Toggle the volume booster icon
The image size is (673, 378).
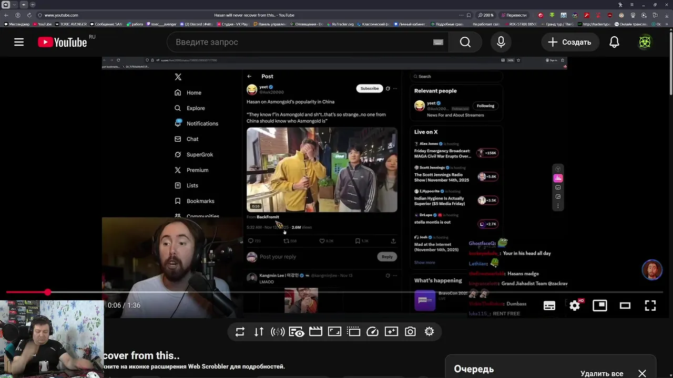278,332
